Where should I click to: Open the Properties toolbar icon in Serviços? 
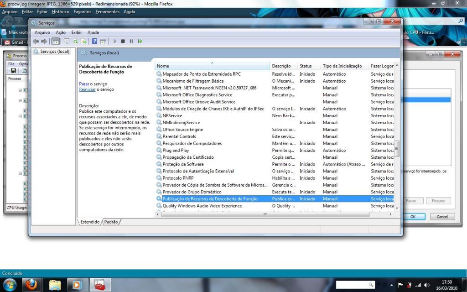(67, 42)
